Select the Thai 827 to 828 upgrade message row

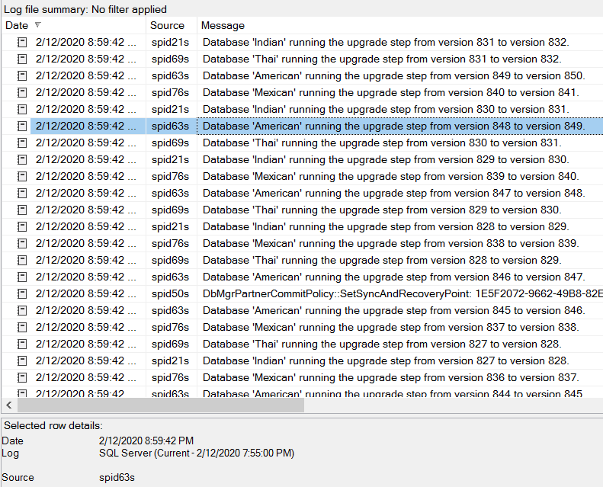[x=381, y=344]
